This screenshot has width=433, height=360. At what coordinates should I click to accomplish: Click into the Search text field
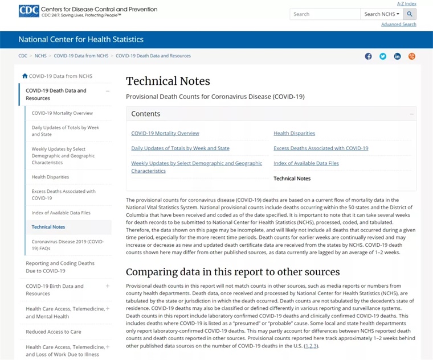(325, 14)
